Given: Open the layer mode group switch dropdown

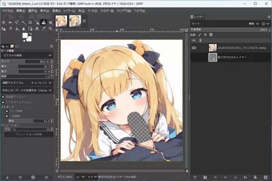Looking at the screenshot, I should (266, 24).
